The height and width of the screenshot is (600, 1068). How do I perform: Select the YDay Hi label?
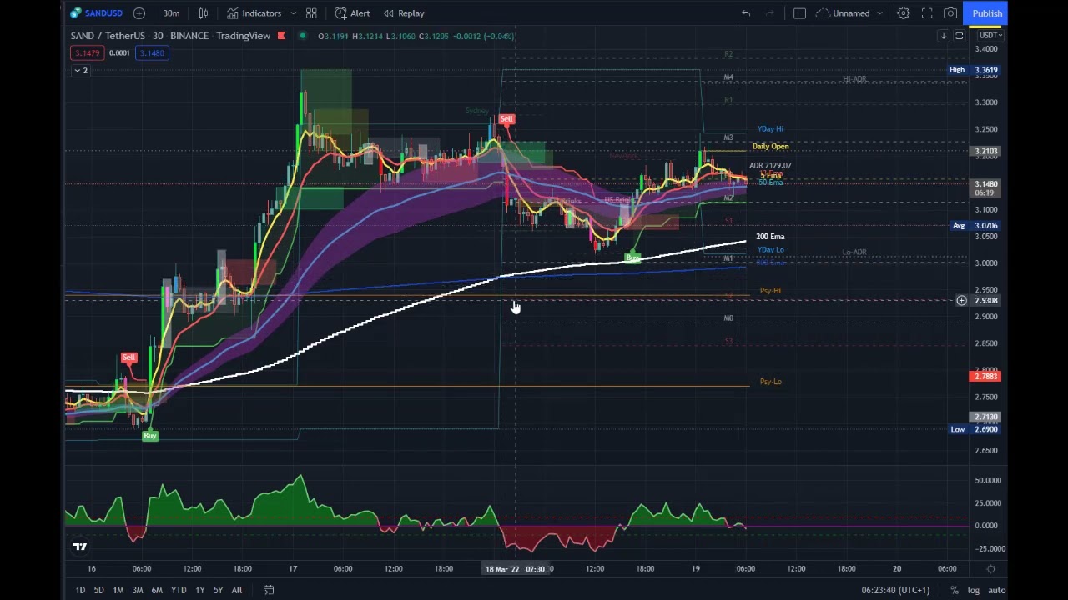[x=770, y=129]
